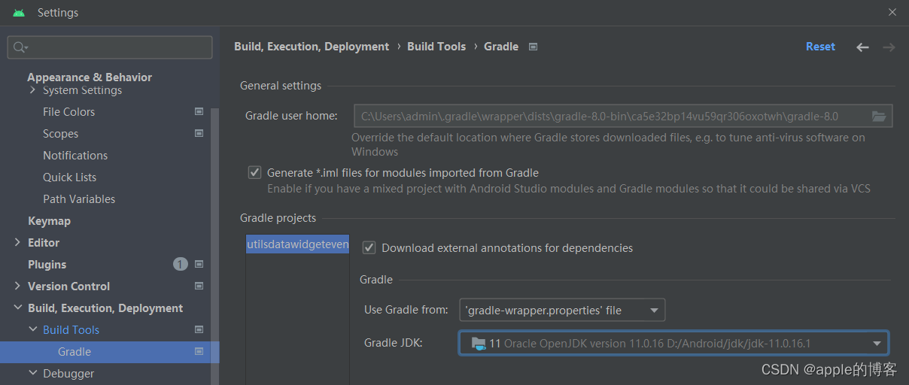Select Gradle in the settings tree
Image resolution: width=909 pixels, height=385 pixels.
[x=74, y=351]
